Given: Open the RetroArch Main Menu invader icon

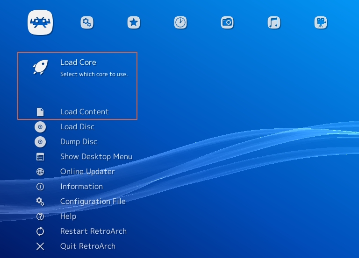Looking at the screenshot, I should [40, 22].
